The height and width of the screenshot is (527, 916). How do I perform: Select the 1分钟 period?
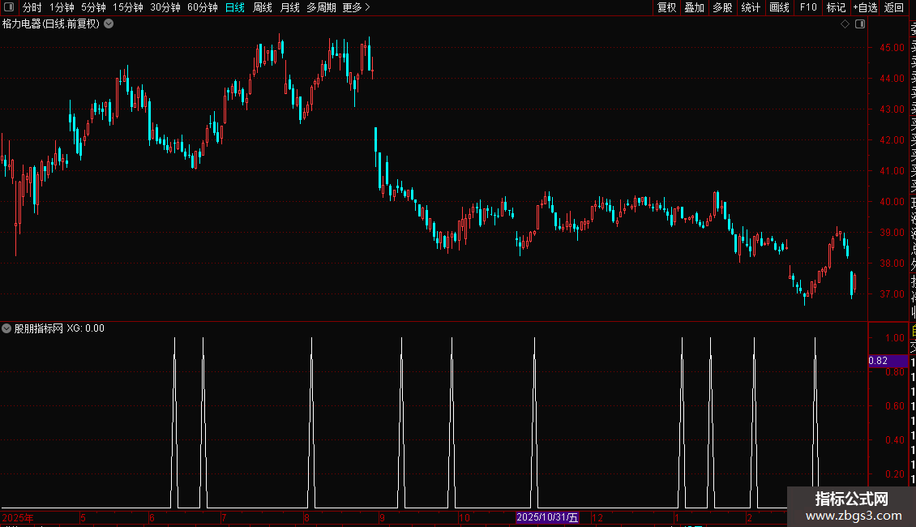62,7
